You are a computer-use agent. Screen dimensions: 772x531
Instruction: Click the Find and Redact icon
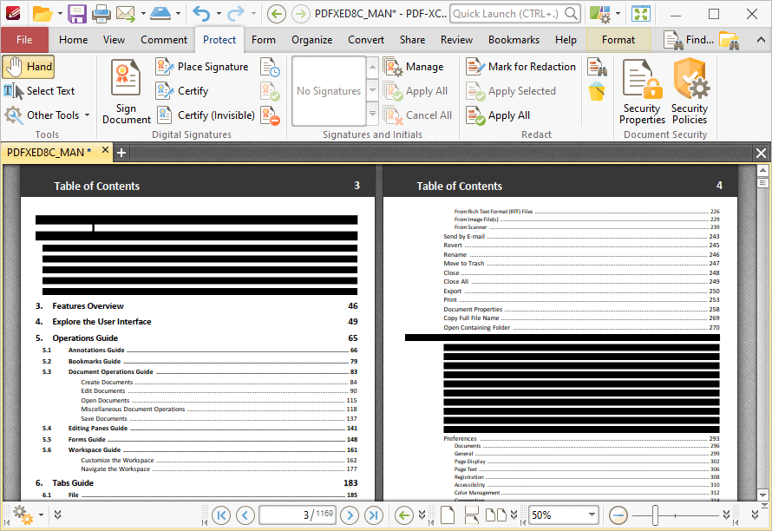(597, 67)
